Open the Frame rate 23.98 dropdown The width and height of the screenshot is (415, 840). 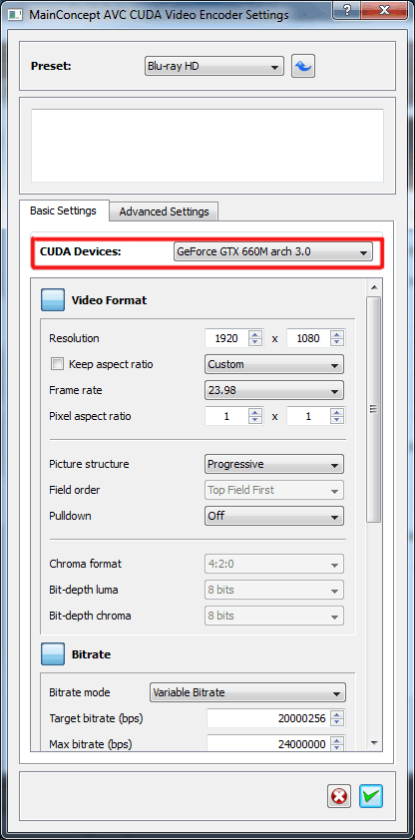click(274, 390)
